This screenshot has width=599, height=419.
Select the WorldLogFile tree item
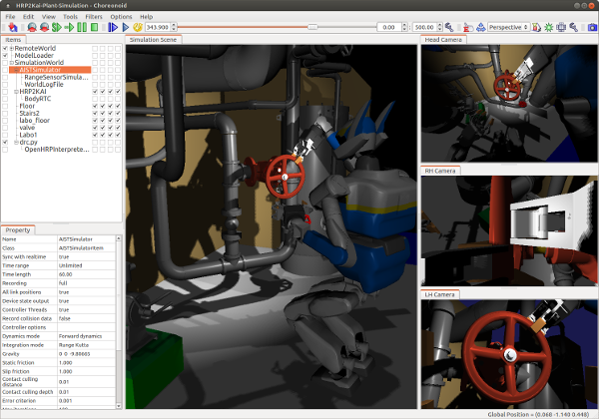point(46,84)
